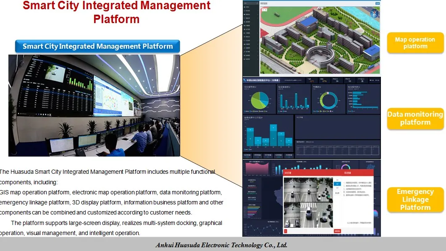Click the large stacked bar chart in the dashboard

[x=269, y=135]
